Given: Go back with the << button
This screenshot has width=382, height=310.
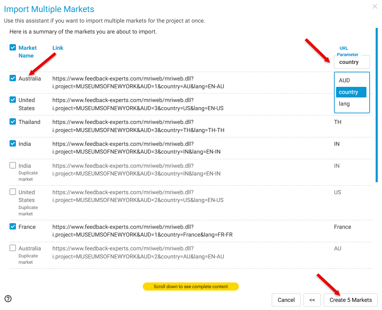Looking at the screenshot, I should coord(312,300).
